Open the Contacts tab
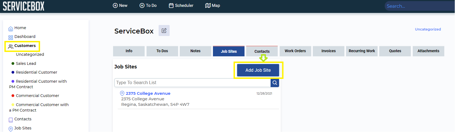Viewport: 455px width, 133px height. click(262, 51)
